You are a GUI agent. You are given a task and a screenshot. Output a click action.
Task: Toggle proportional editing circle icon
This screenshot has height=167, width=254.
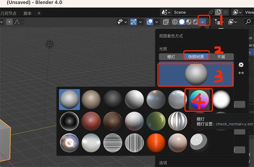9,22
